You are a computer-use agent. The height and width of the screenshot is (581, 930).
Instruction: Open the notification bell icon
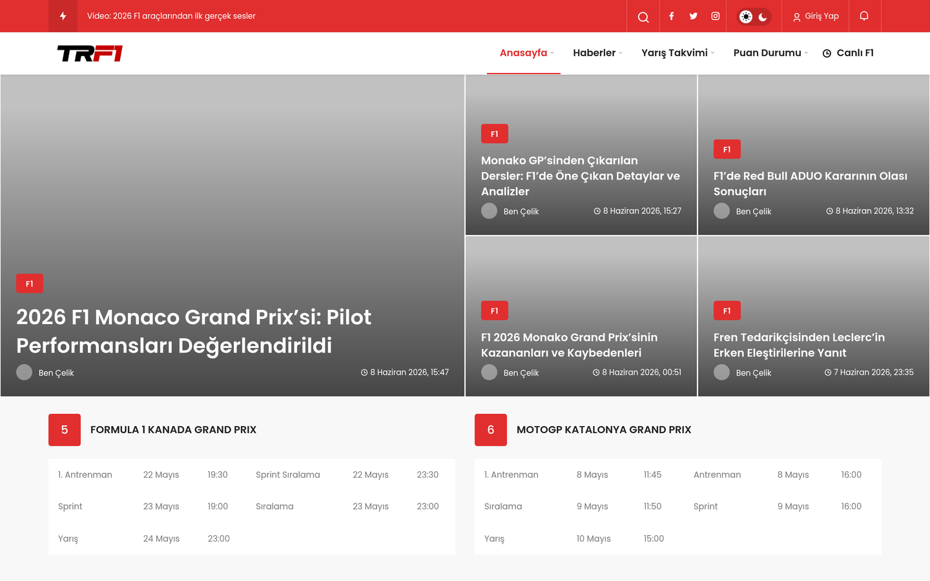pos(864,16)
